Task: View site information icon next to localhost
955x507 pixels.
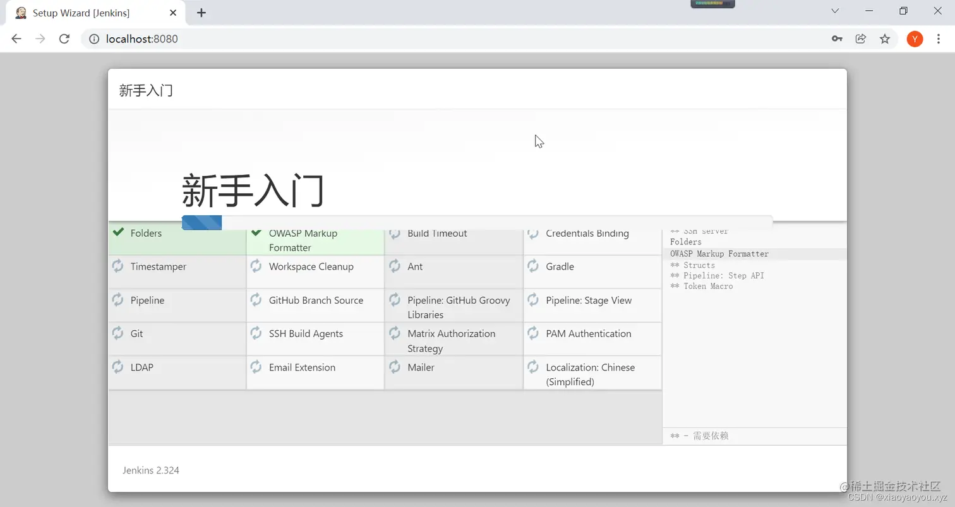Action: click(x=94, y=39)
